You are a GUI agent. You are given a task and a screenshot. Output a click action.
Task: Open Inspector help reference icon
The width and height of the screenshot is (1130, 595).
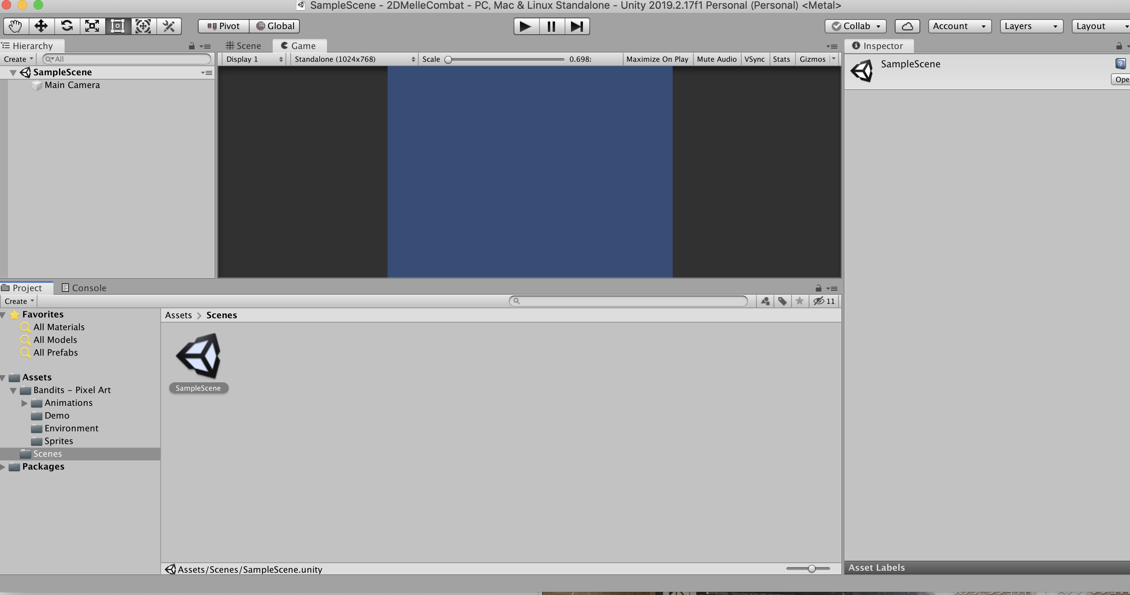pos(1120,64)
